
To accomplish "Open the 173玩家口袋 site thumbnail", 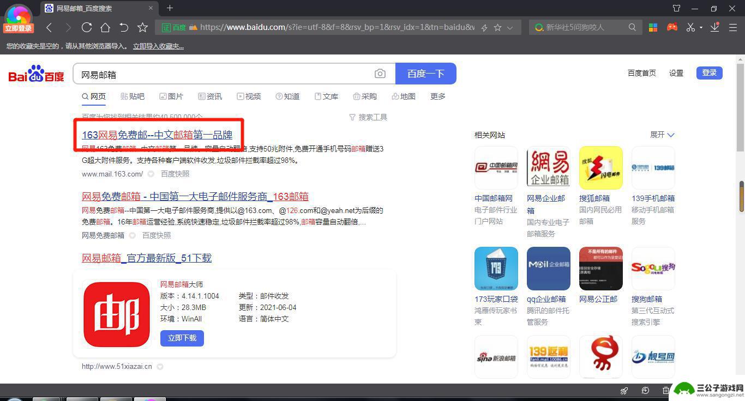I will pos(496,269).
